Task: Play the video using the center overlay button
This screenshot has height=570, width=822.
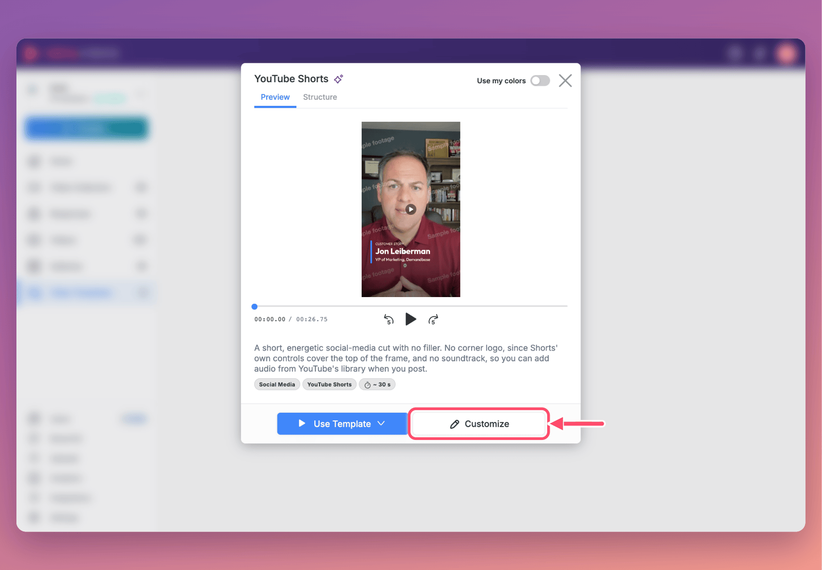Action: coord(410,209)
